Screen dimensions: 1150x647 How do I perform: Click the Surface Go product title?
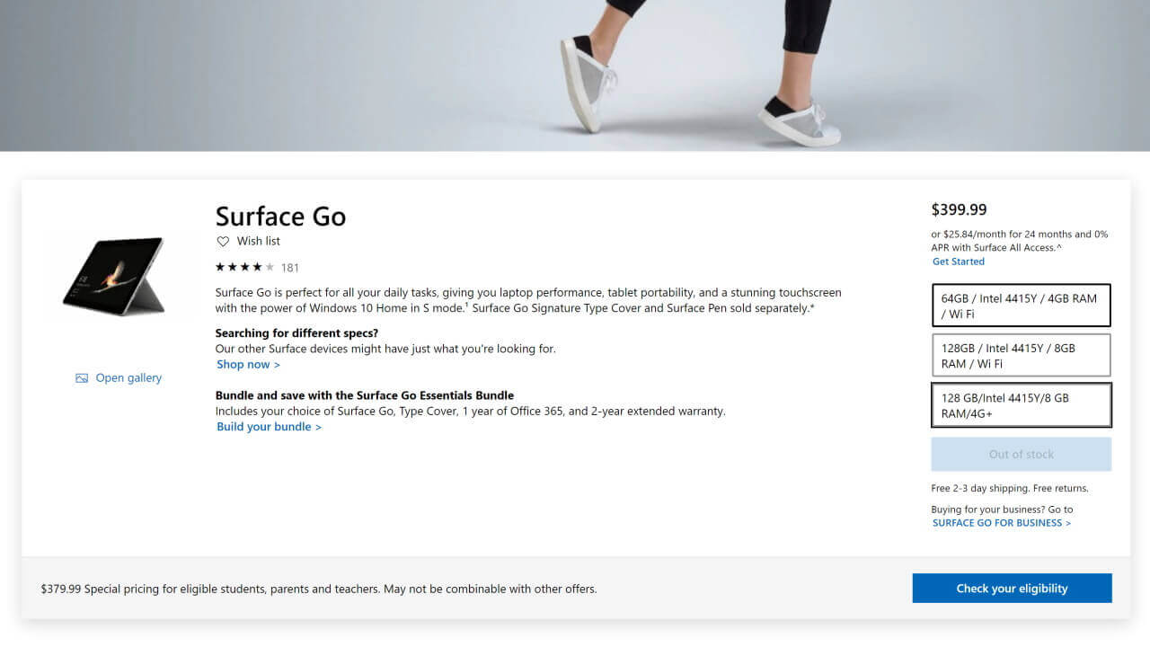pyautogui.click(x=280, y=217)
